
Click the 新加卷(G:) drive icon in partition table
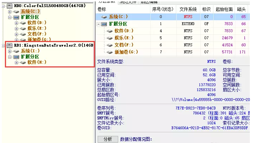click(110, 52)
